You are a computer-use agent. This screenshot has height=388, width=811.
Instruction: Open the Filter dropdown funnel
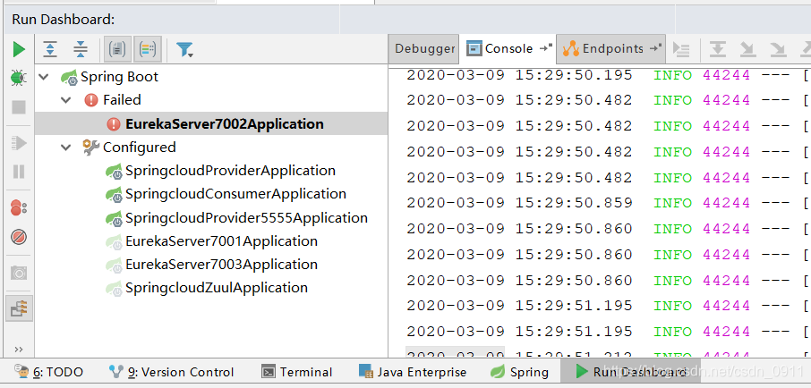tap(184, 49)
